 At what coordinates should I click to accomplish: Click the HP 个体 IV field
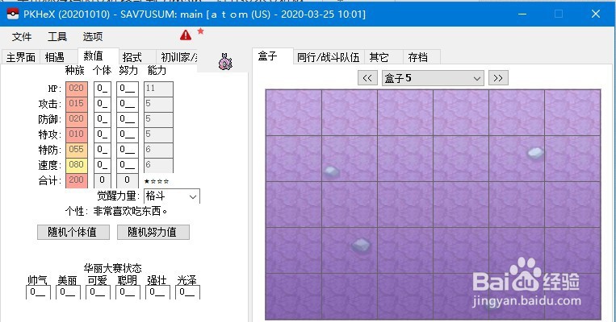[103, 89]
